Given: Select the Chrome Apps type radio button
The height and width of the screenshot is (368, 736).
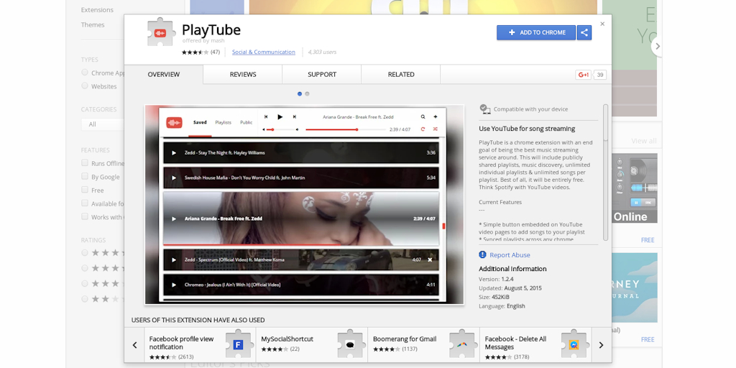Looking at the screenshot, I should click(x=85, y=73).
